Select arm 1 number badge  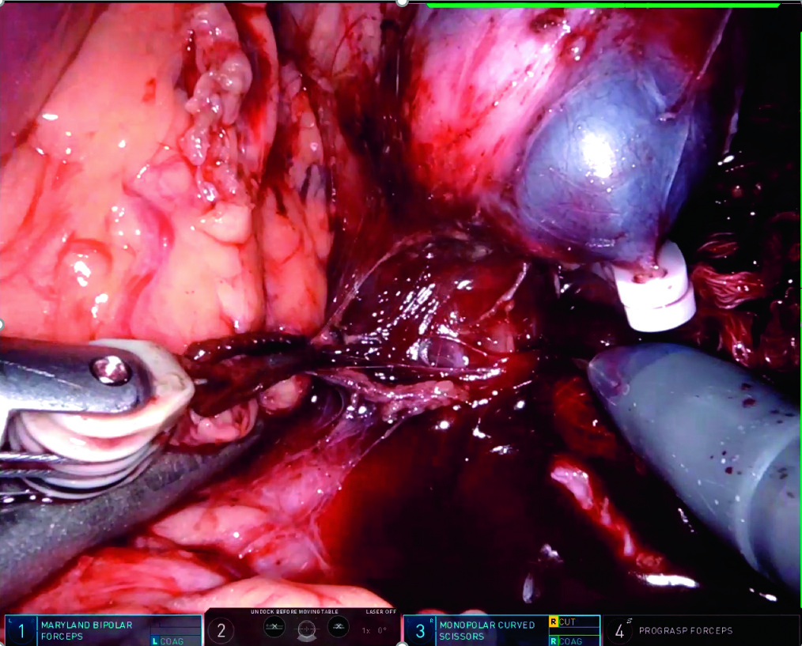[x=21, y=631]
